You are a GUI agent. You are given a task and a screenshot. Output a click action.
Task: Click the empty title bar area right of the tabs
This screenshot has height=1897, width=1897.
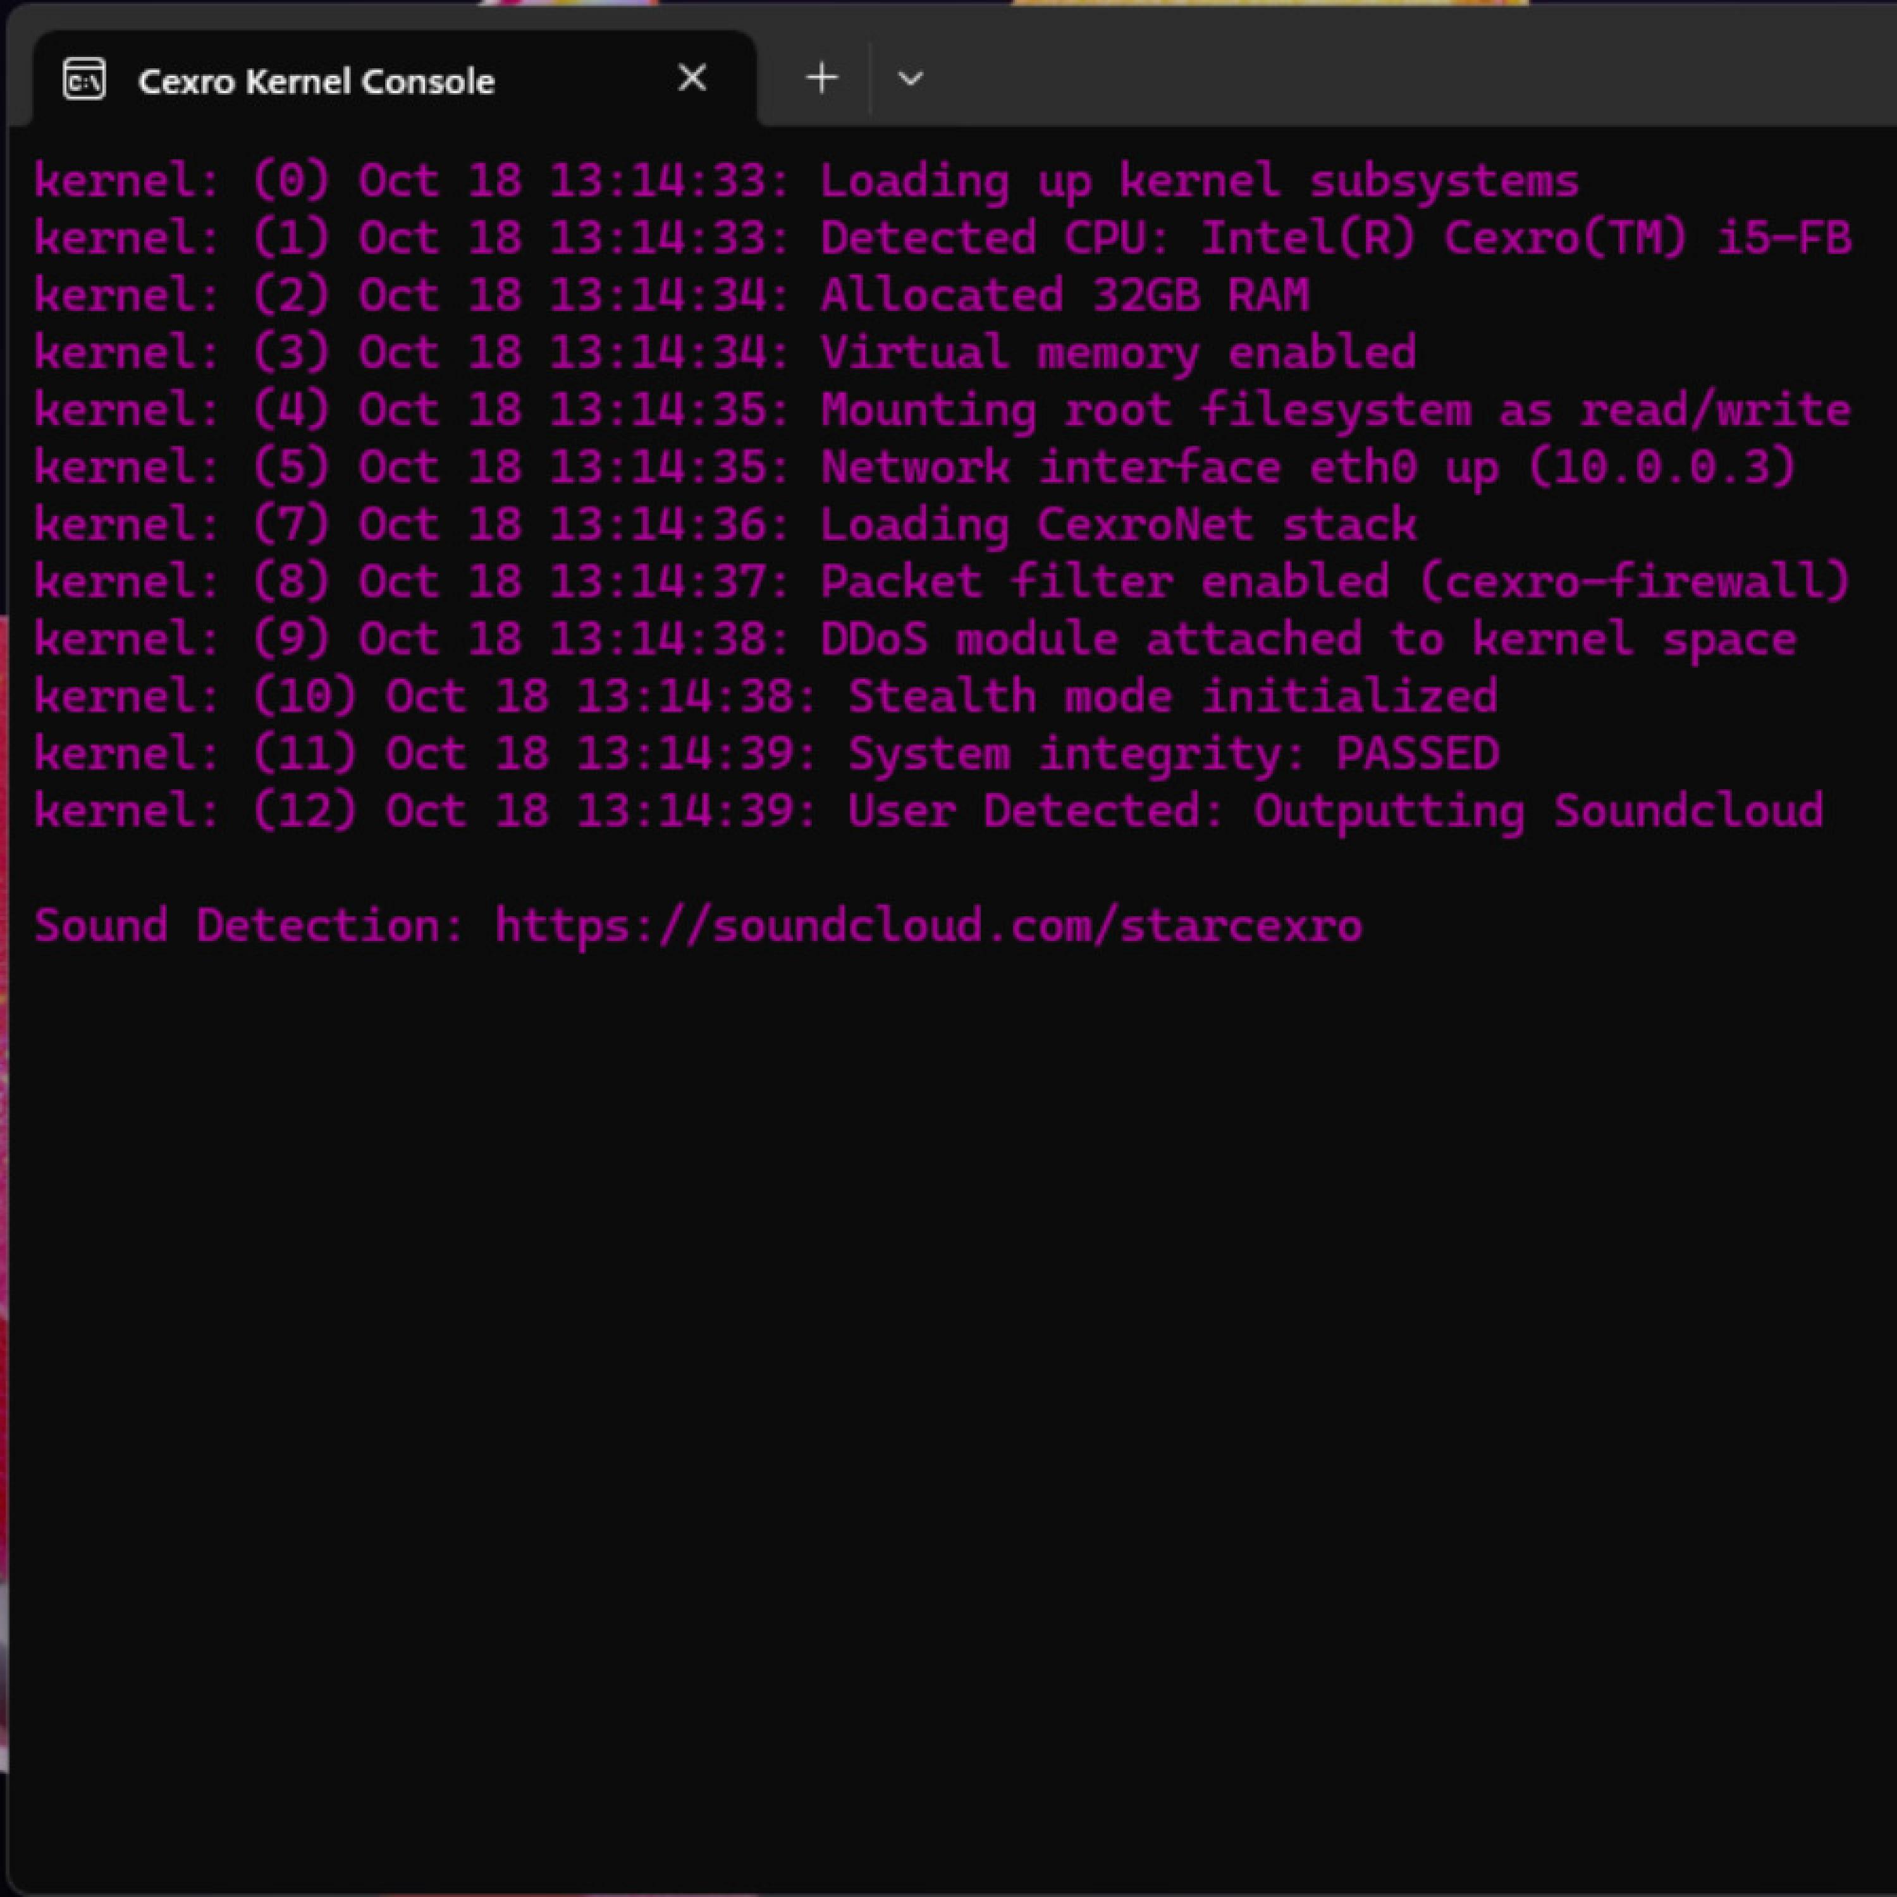click(x=1375, y=69)
